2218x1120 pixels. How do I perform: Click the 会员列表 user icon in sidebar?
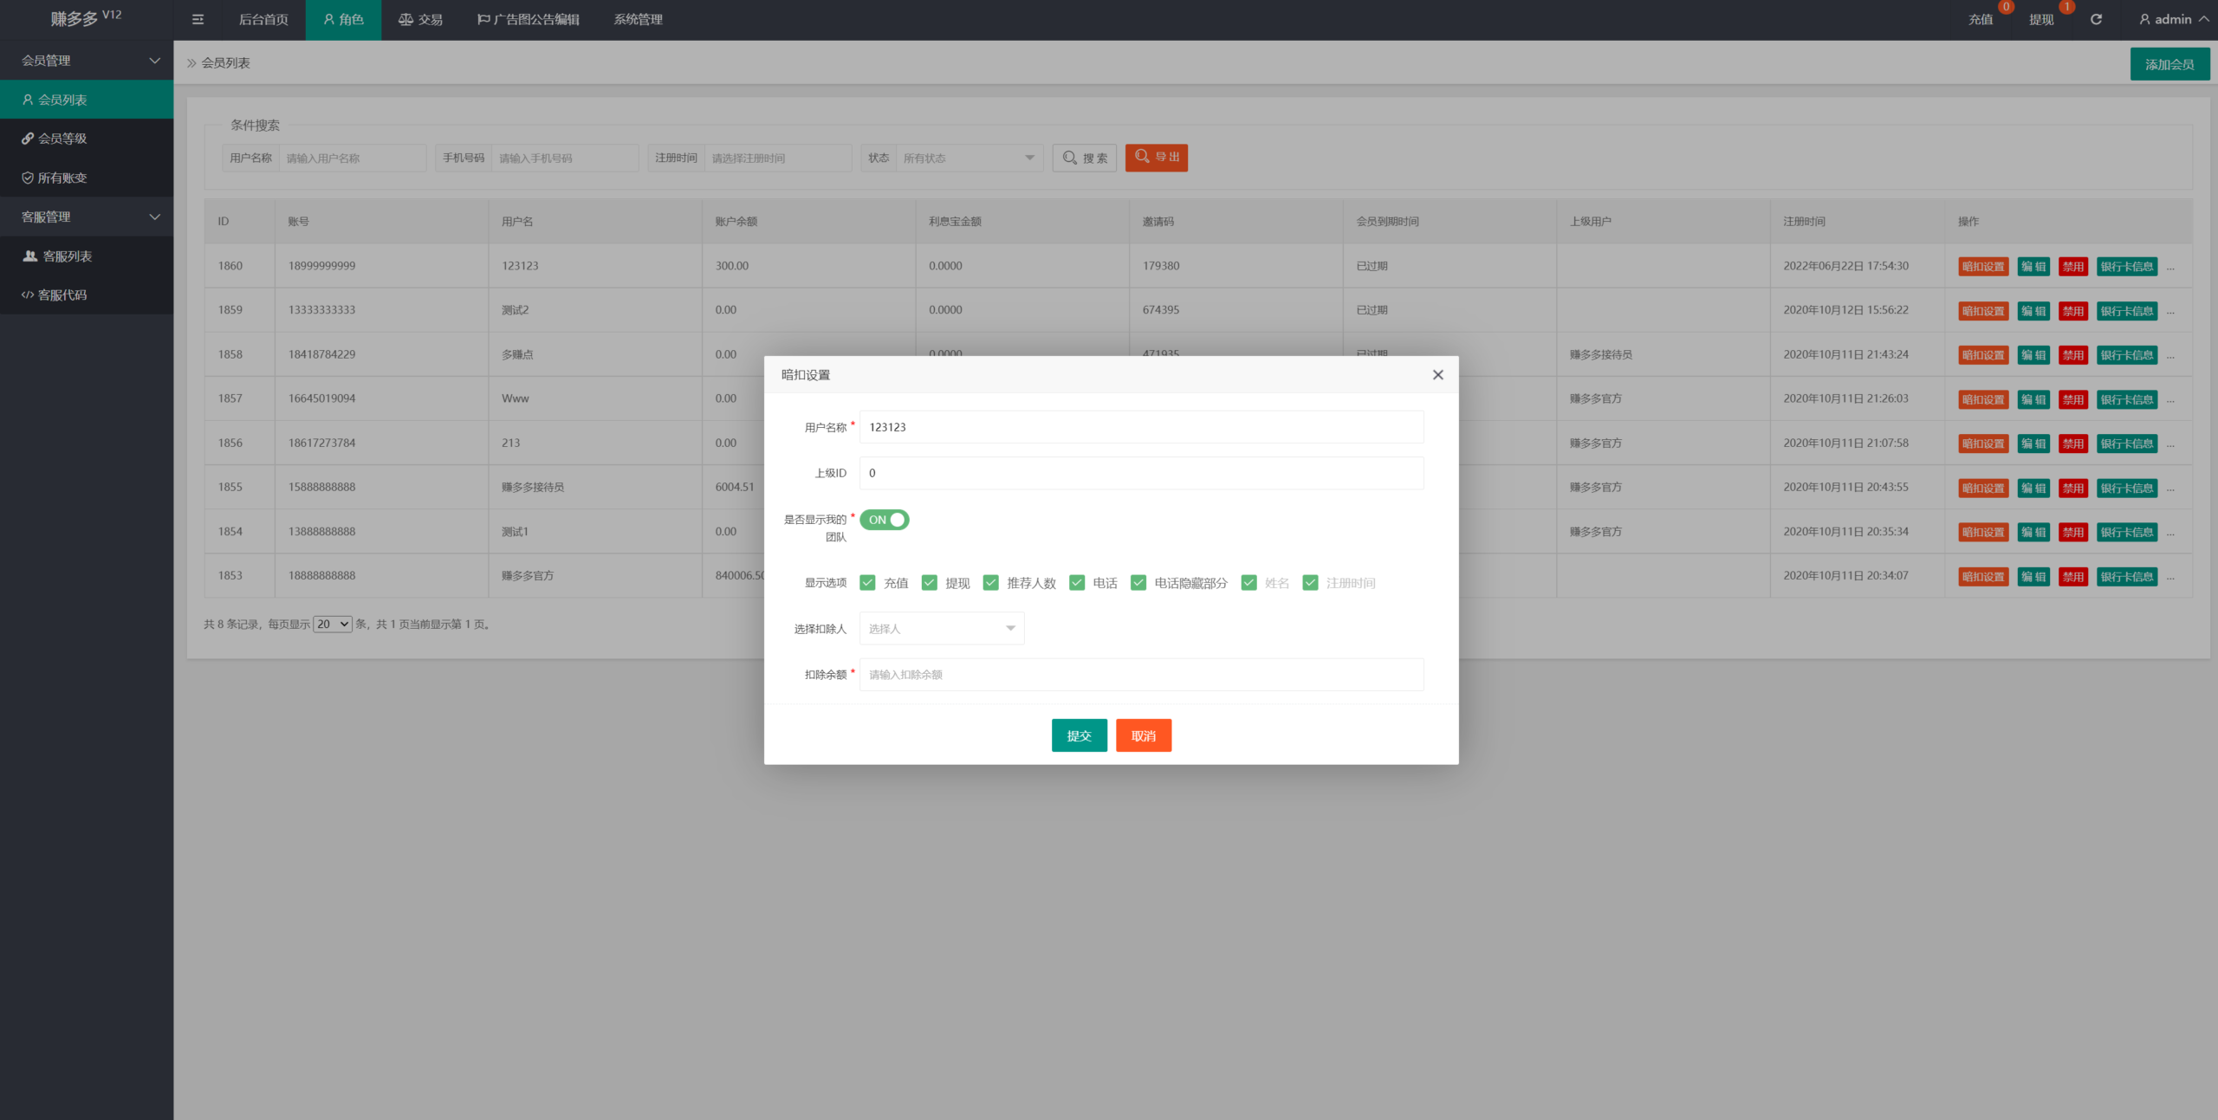click(28, 100)
